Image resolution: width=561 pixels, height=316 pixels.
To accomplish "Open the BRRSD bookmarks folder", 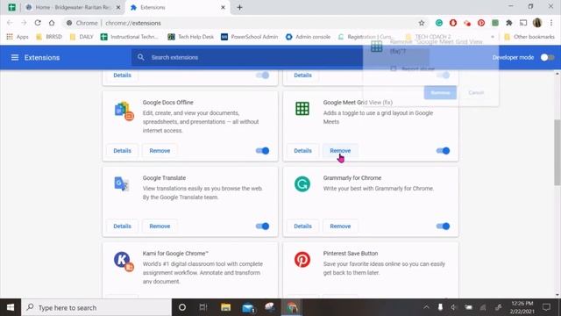I will coord(49,37).
